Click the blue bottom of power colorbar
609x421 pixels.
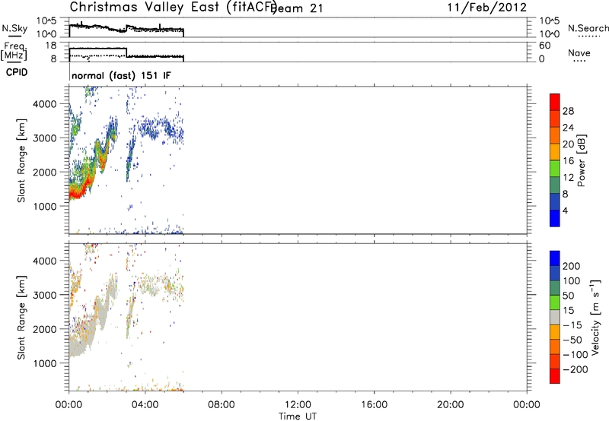pyautogui.click(x=555, y=218)
